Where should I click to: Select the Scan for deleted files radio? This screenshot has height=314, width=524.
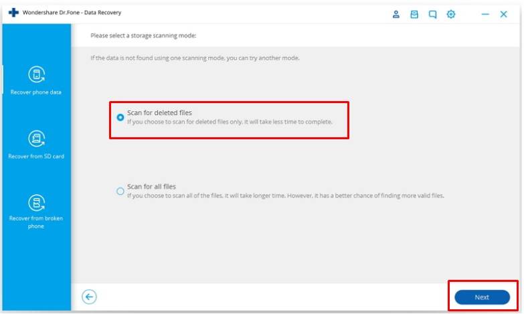[x=120, y=117]
